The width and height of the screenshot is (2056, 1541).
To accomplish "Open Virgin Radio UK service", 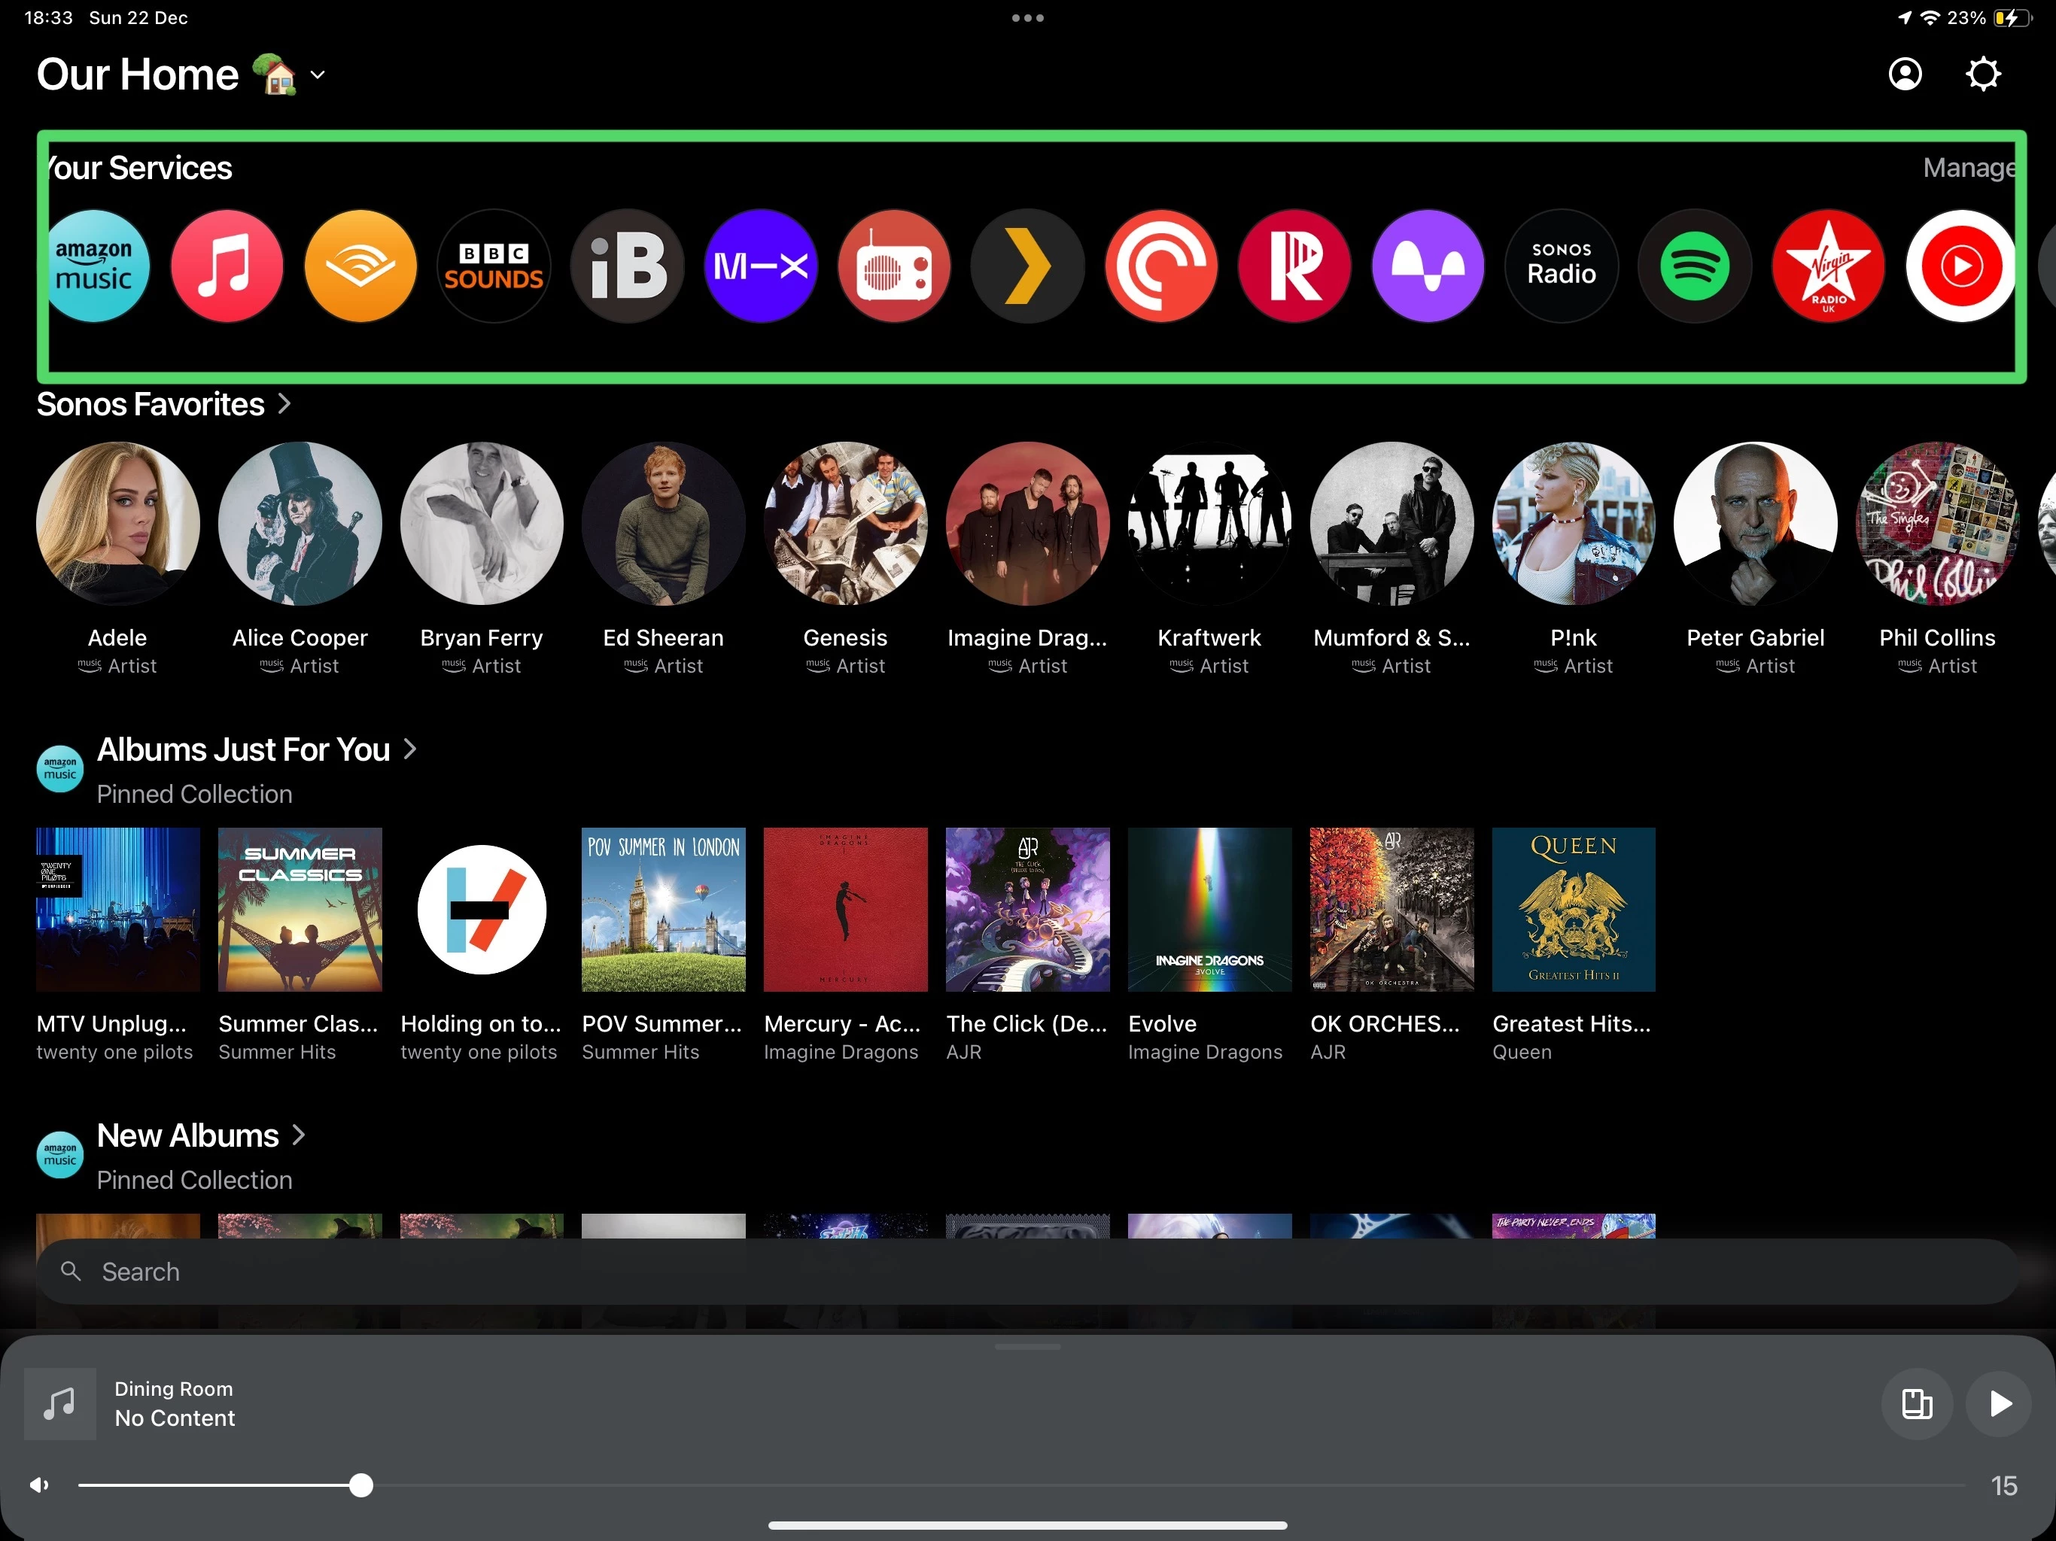I will (x=1827, y=266).
